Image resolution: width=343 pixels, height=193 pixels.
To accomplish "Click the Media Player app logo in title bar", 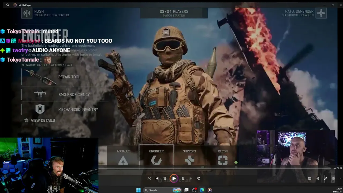I will pos(15,5).
